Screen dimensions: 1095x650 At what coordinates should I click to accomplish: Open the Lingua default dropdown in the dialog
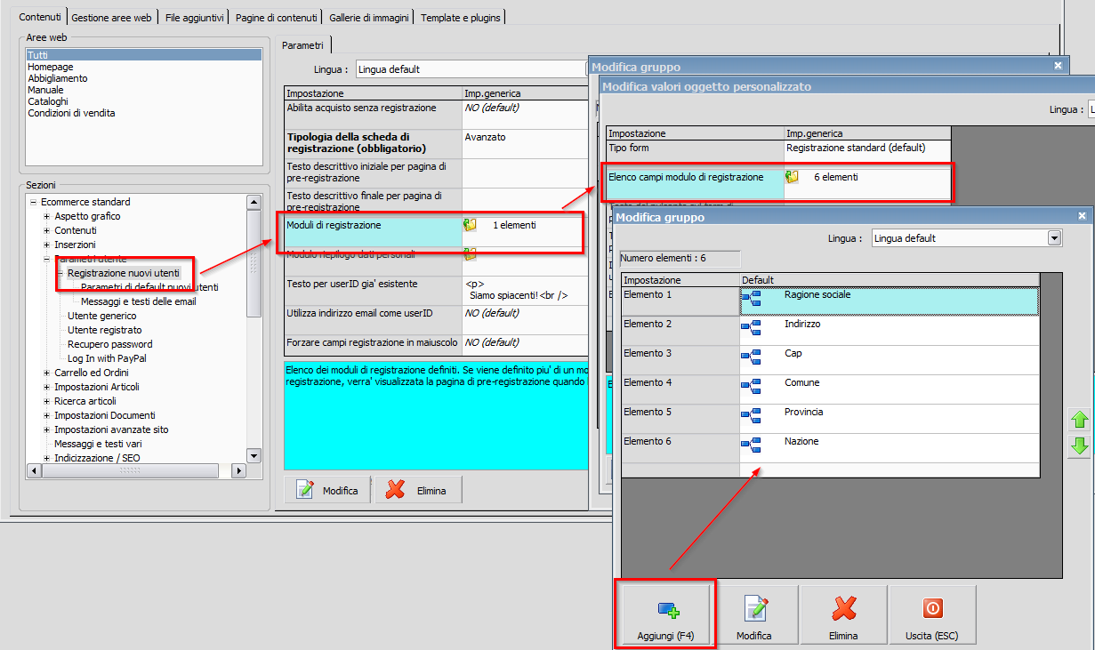[x=1054, y=238]
